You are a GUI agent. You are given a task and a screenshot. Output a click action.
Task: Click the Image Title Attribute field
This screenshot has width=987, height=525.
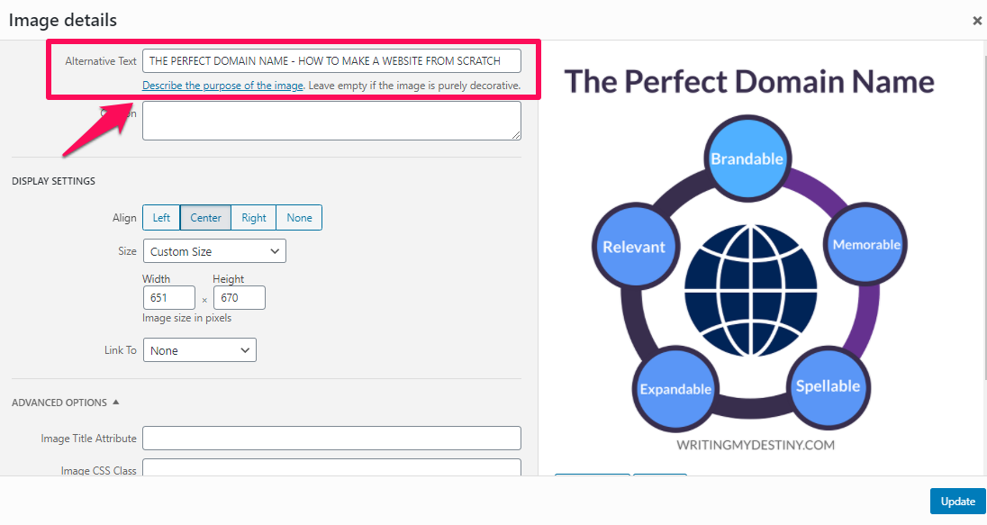[x=331, y=439]
